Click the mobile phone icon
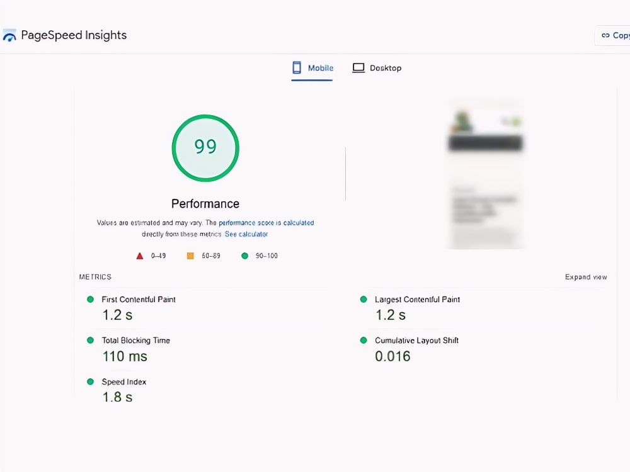 [x=297, y=67]
